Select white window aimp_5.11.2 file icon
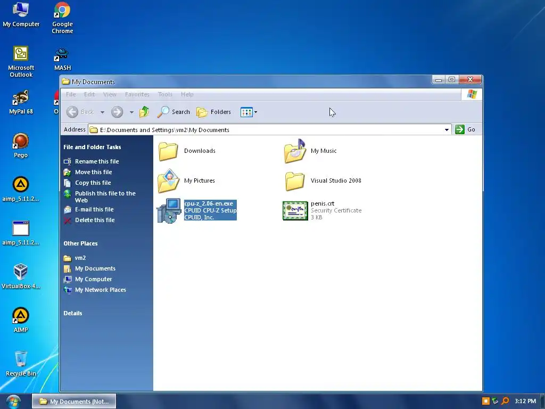 click(21, 233)
